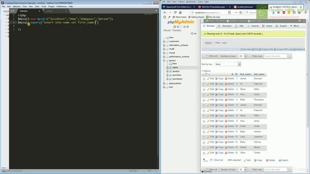Click the Explain SQL link
310x174 pixels.
267,49
